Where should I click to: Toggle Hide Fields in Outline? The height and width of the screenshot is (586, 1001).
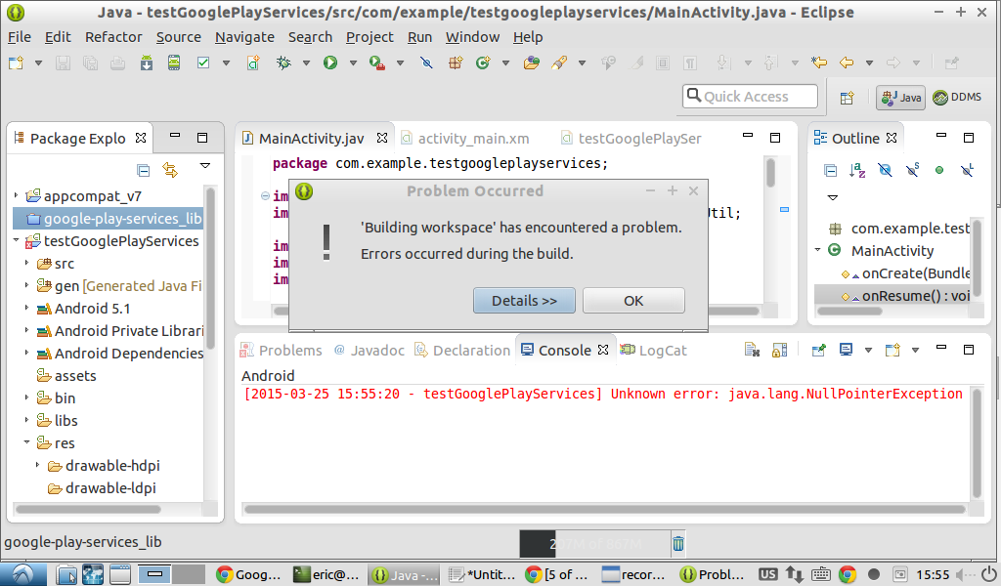(x=885, y=170)
